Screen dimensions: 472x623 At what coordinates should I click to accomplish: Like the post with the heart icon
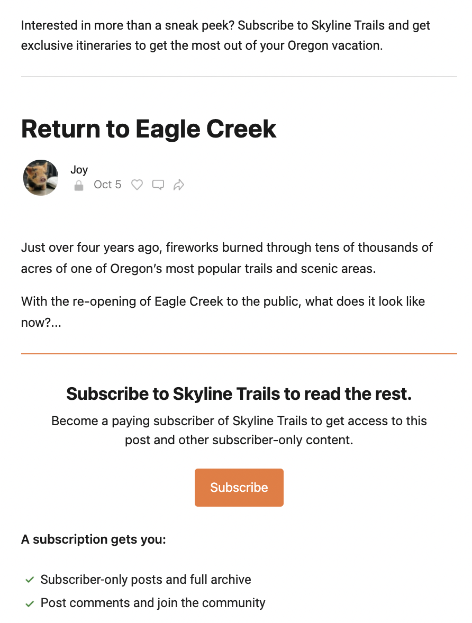coord(137,185)
